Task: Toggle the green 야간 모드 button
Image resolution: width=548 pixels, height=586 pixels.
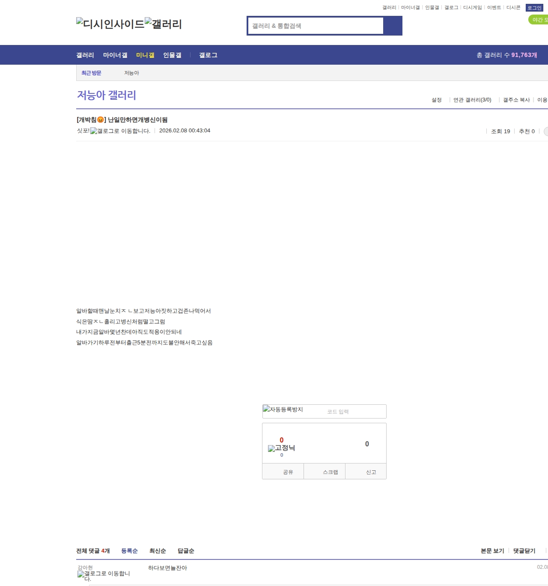Action: [539, 20]
